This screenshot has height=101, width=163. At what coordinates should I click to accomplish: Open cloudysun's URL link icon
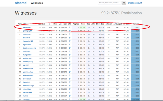click(70, 79)
